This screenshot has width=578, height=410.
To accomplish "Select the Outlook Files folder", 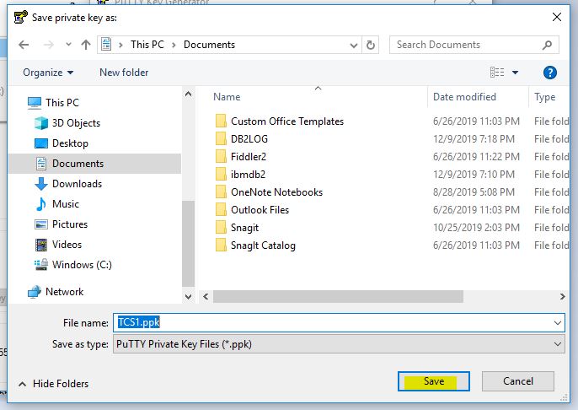I will 260,210.
